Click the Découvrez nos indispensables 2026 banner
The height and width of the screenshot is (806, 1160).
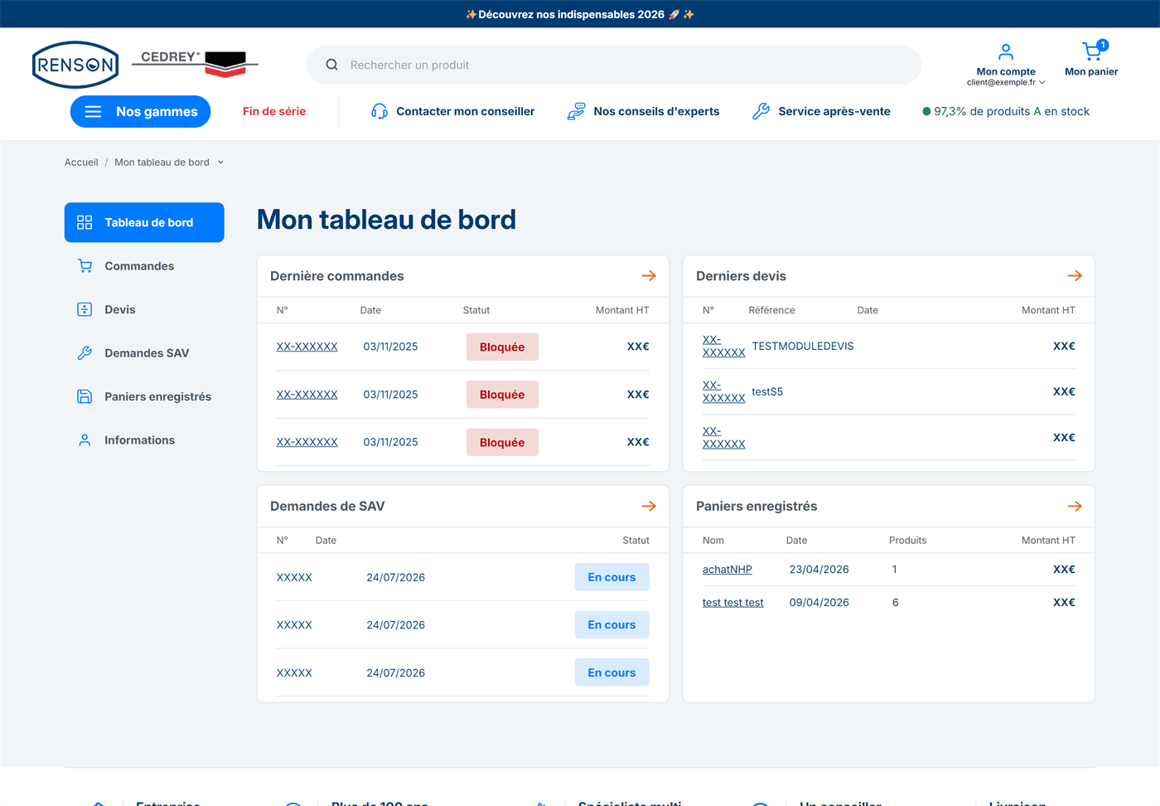580,14
